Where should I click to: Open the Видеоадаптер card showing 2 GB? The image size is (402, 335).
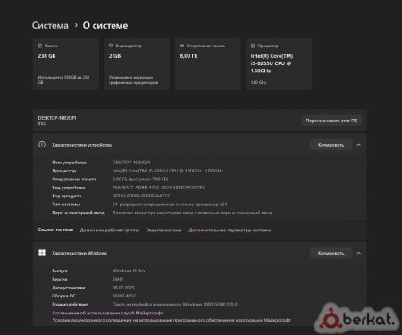click(x=137, y=63)
